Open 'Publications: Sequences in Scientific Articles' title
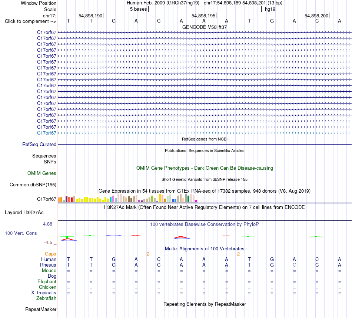The height and width of the screenshot is (318, 352). 205,150
